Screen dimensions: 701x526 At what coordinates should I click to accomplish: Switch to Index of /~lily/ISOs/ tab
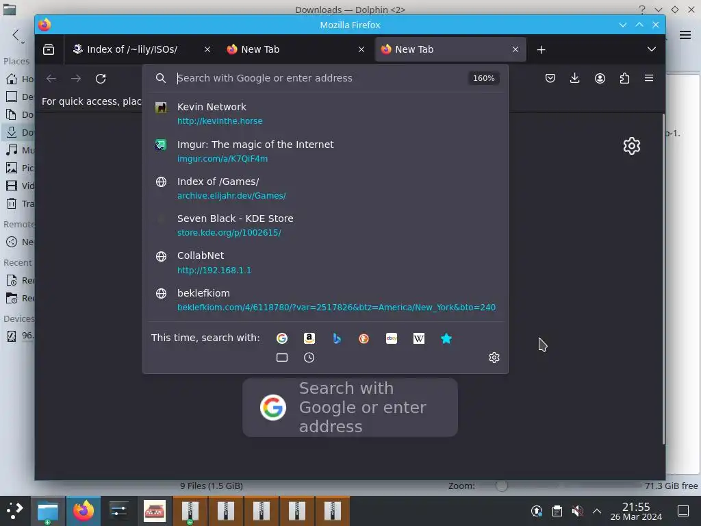pyautogui.click(x=142, y=49)
